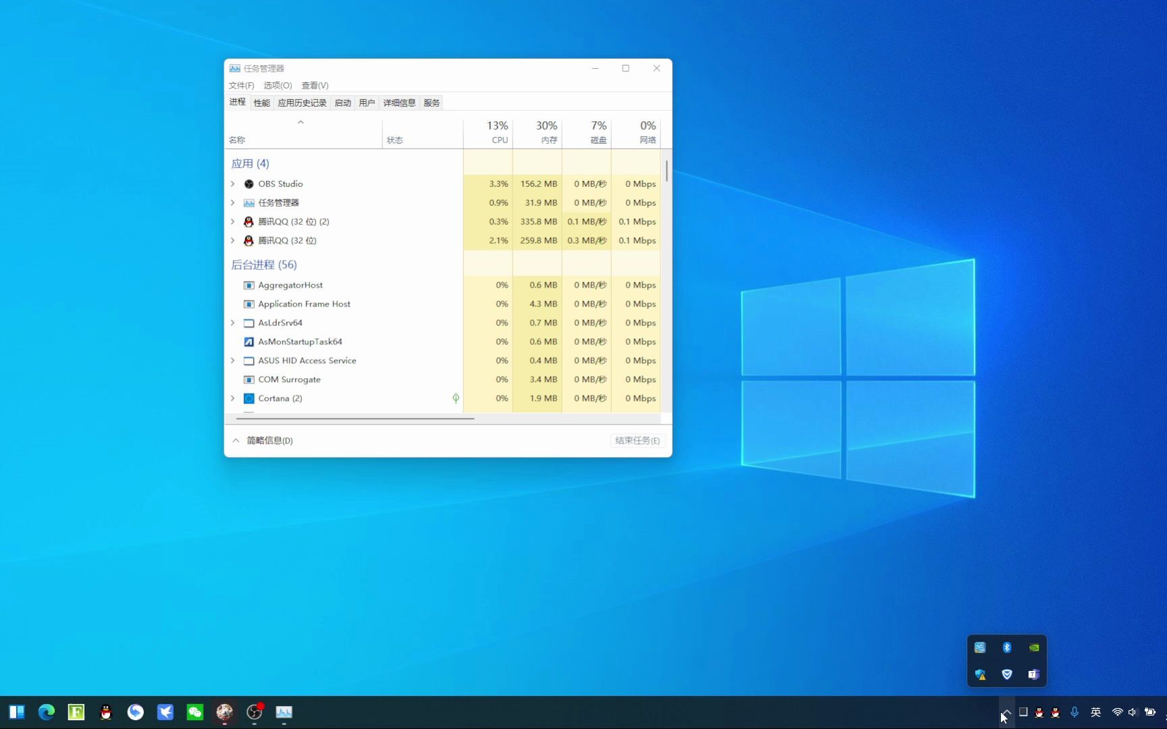
Task: Open Bluetooth icon in tray overflow
Action: 1007,647
